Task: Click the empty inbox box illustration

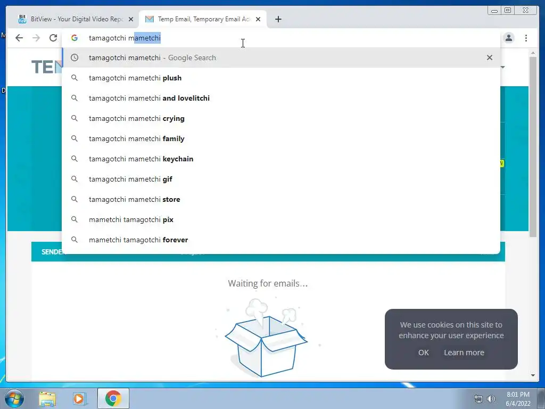Action: pos(266,337)
